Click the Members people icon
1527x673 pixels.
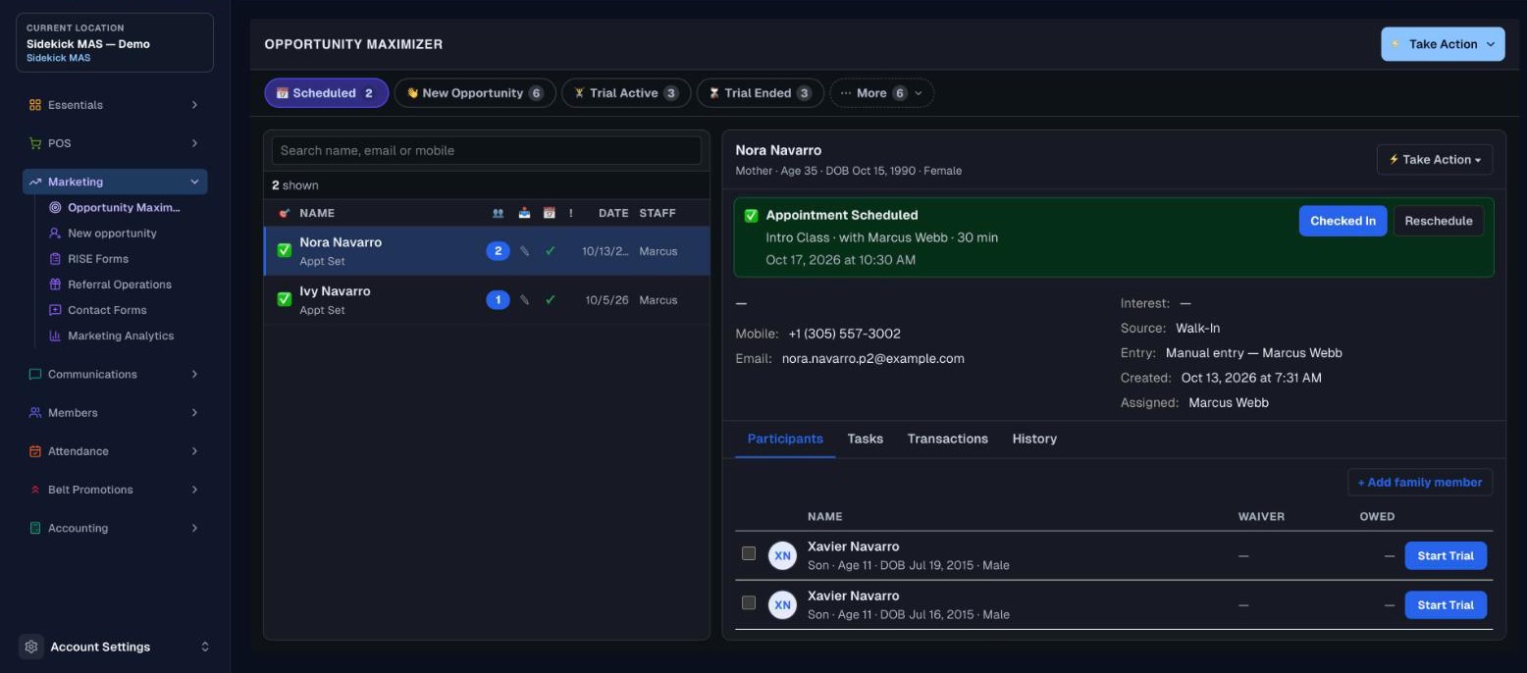click(x=35, y=413)
